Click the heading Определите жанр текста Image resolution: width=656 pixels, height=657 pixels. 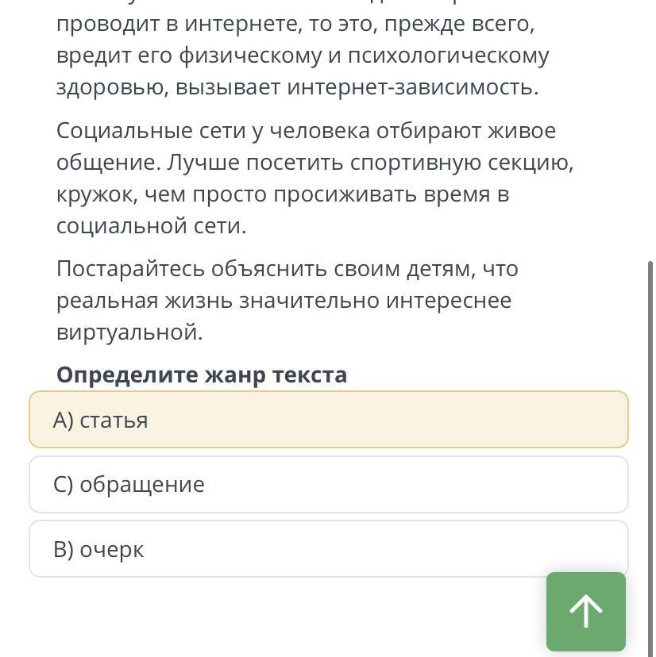(202, 375)
